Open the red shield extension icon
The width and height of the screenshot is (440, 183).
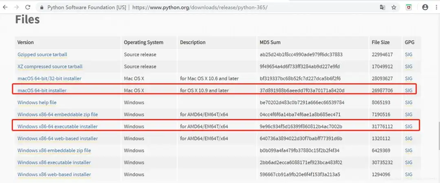pyautogui.click(x=409, y=7)
